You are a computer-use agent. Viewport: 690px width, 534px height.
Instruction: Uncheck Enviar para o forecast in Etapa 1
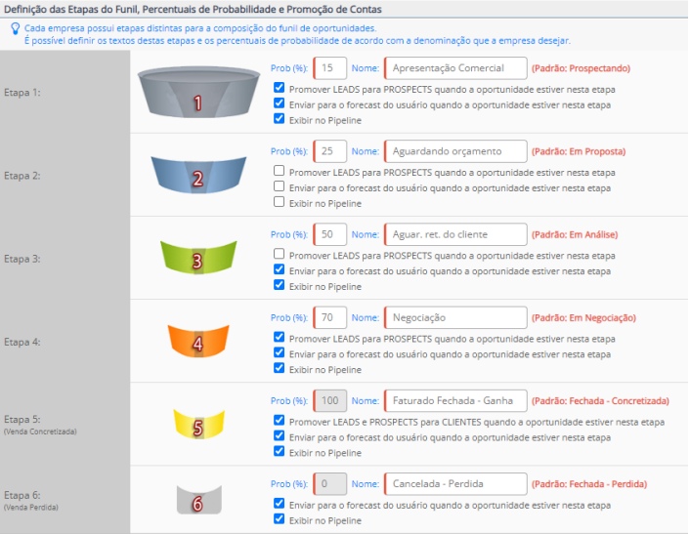coord(279,103)
